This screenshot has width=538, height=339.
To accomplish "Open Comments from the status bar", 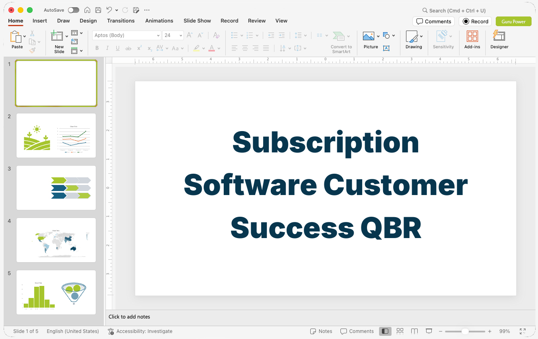I will pyautogui.click(x=357, y=331).
